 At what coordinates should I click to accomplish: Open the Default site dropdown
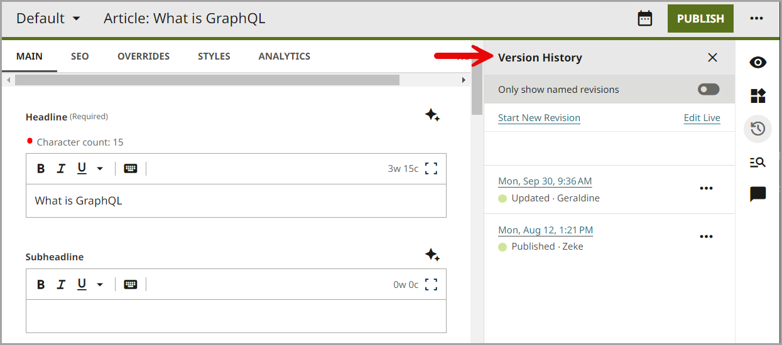(48, 18)
